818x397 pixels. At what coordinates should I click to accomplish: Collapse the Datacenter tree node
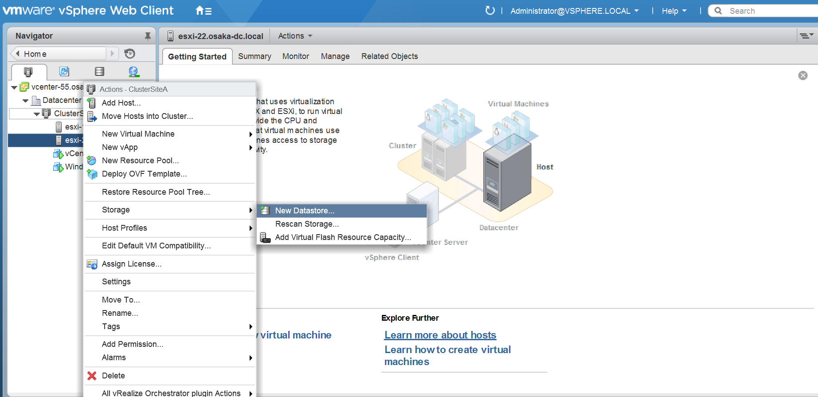(26, 101)
